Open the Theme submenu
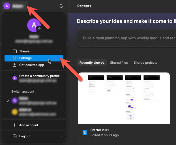The height and width of the screenshot is (145, 176). pyautogui.click(x=34, y=51)
